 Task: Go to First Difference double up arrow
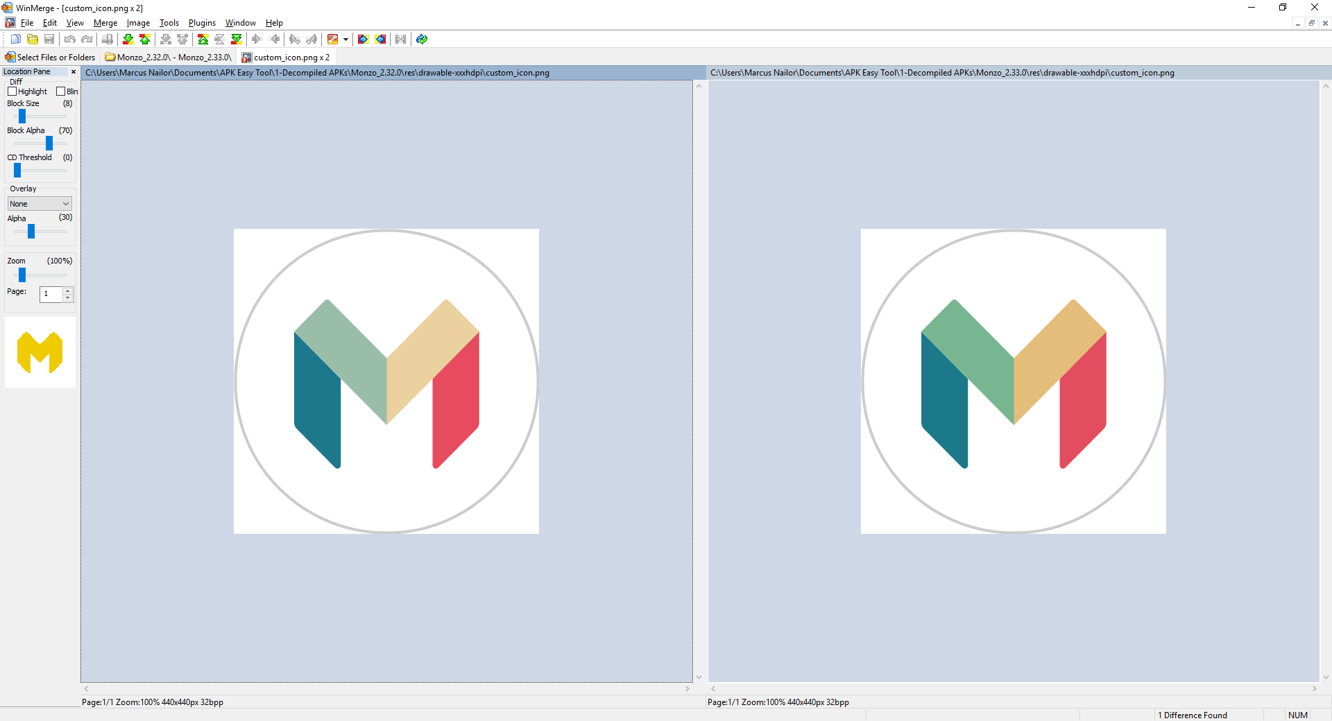pos(203,40)
